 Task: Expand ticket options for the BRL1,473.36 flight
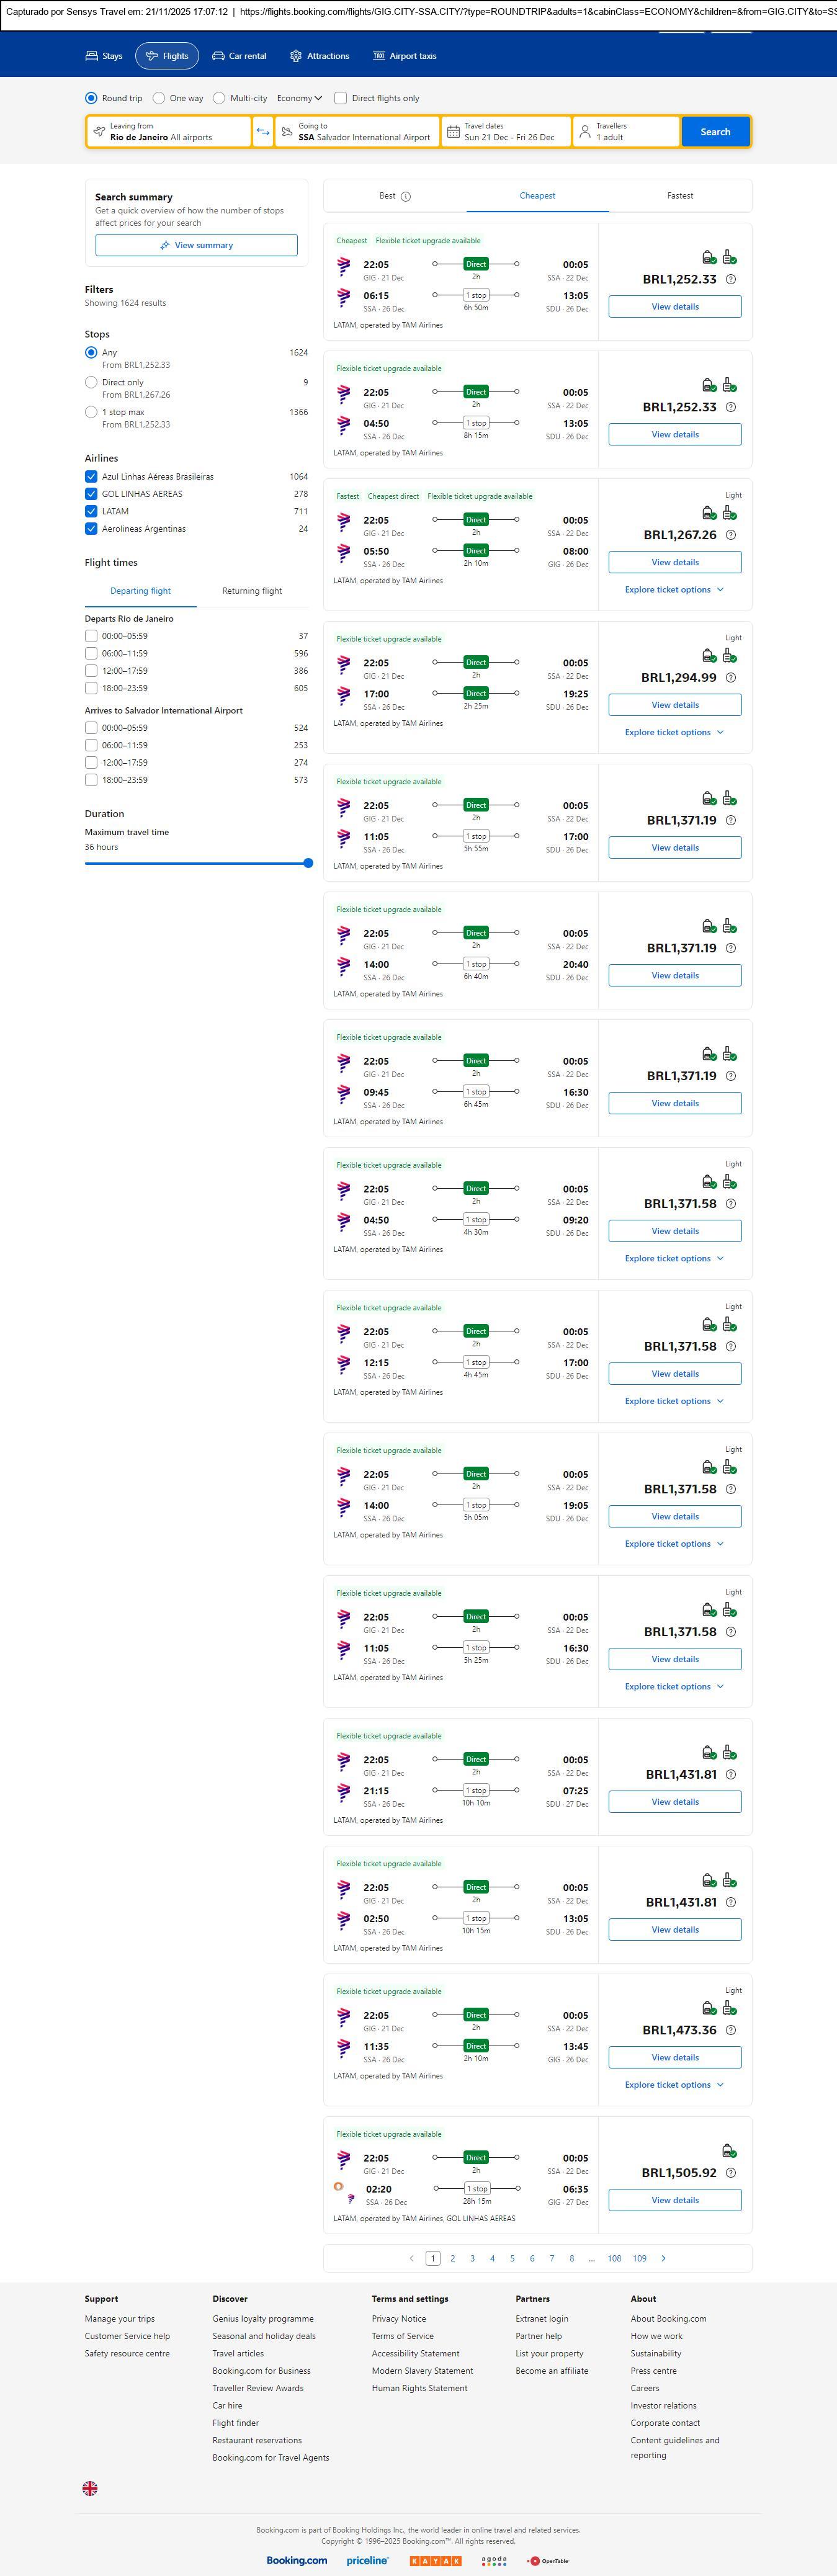point(674,2085)
